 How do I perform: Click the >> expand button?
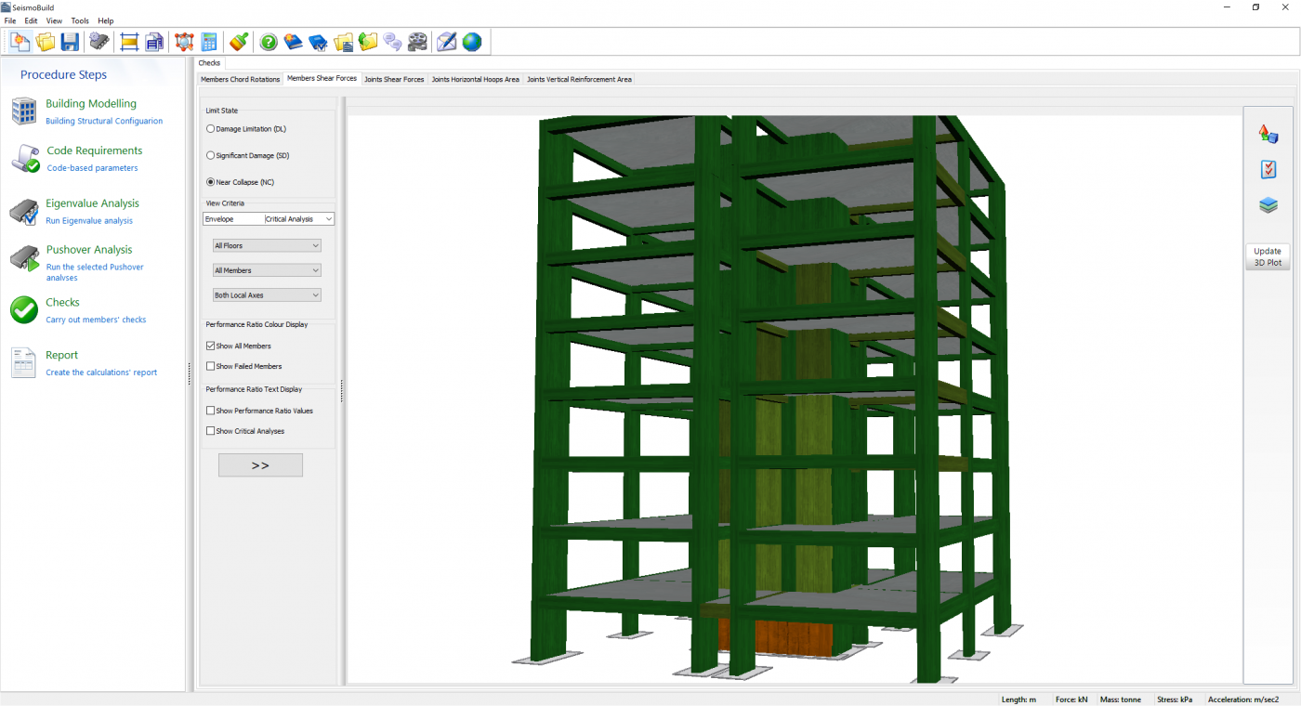coord(260,465)
